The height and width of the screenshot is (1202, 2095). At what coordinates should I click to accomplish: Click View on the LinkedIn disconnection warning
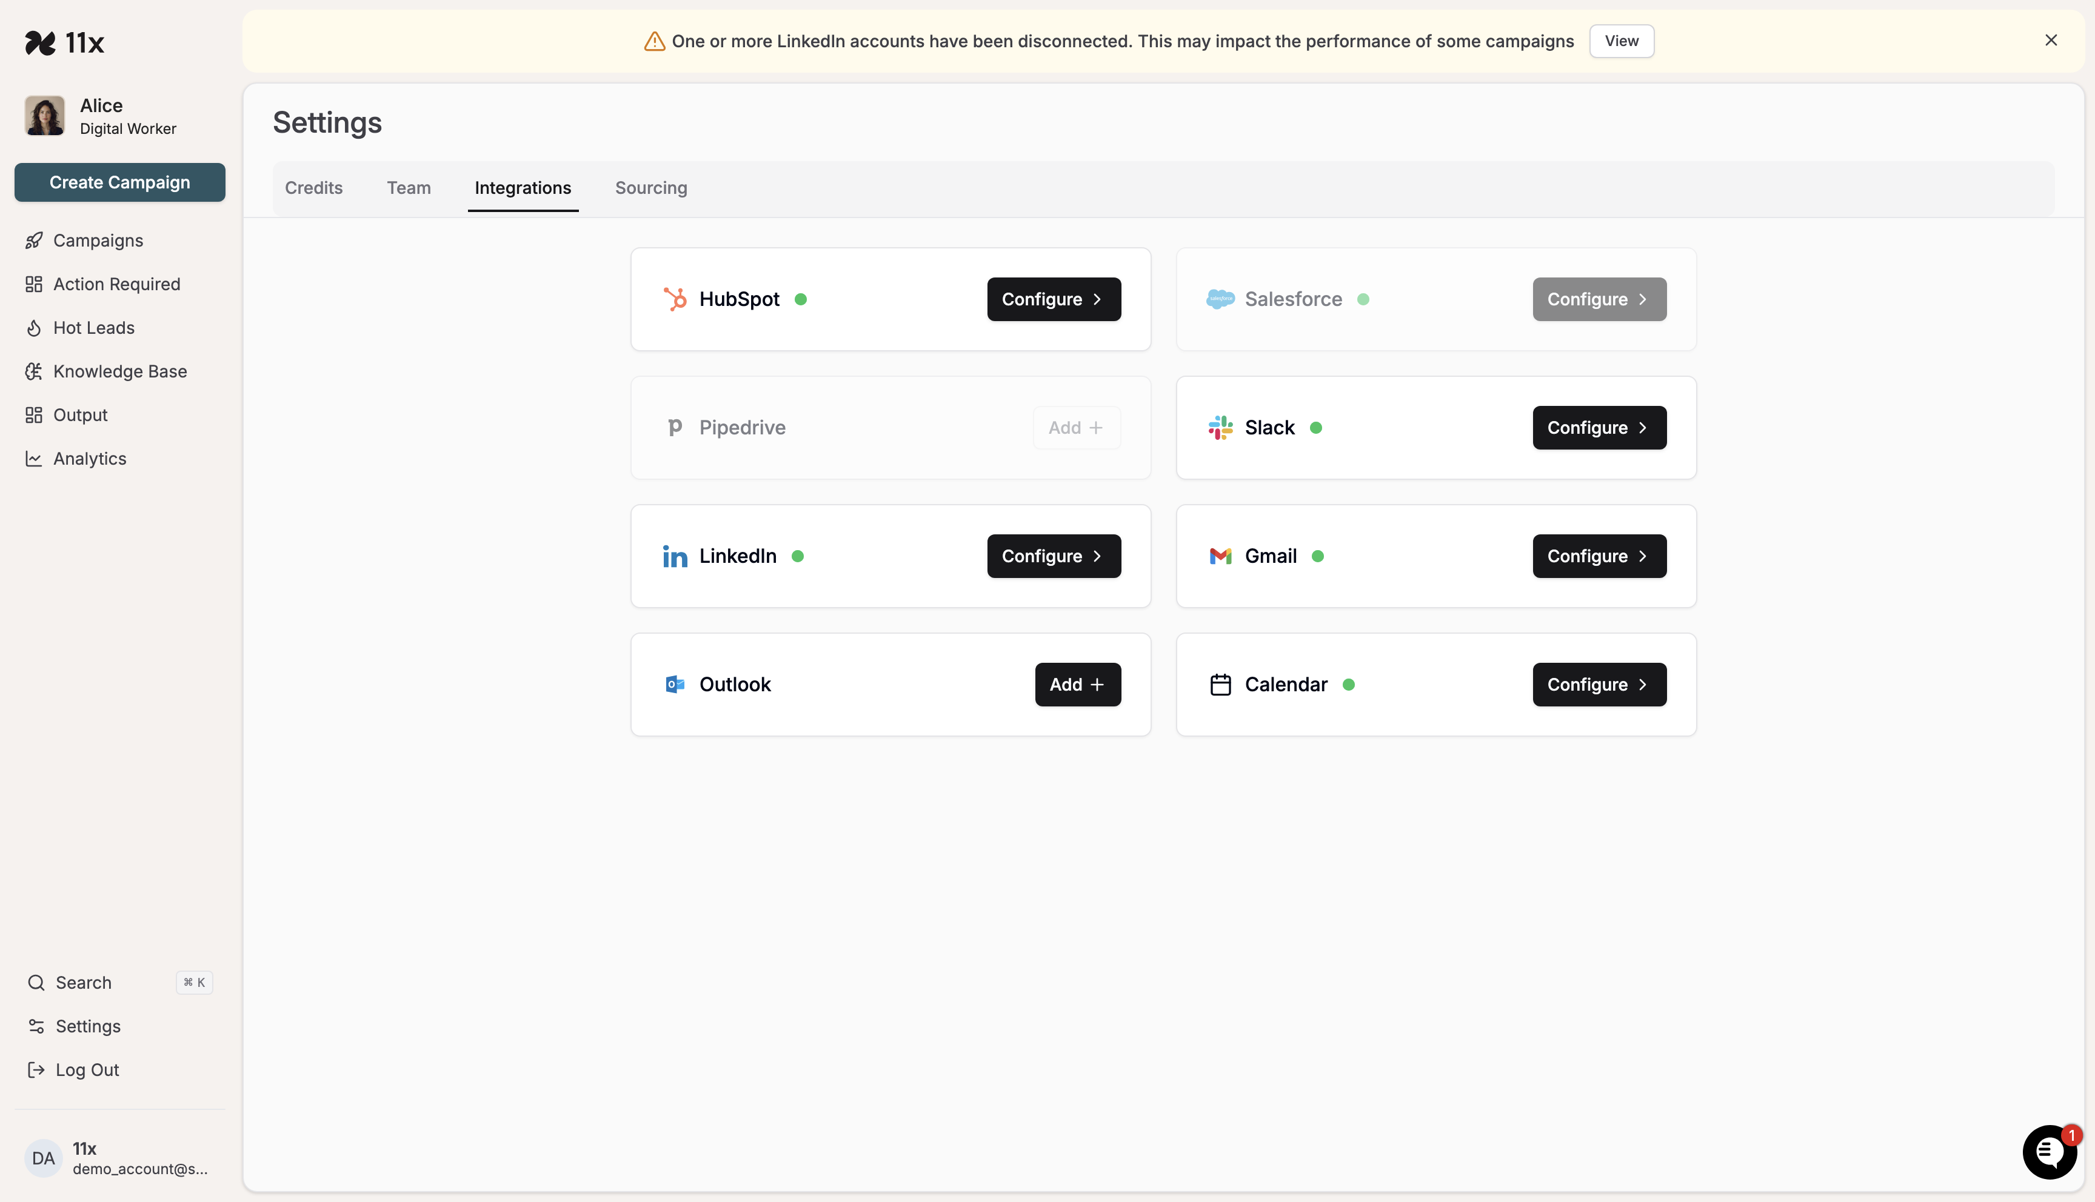point(1621,41)
